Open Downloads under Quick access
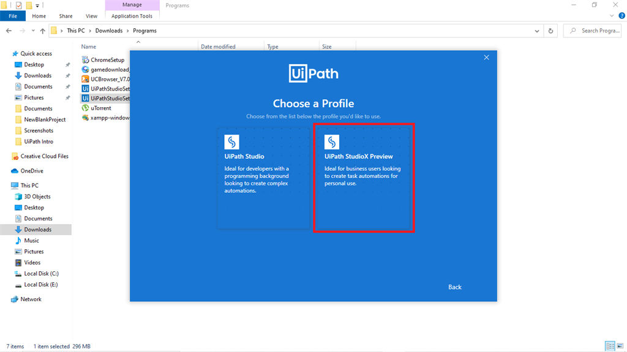Image resolution: width=627 pixels, height=352 pixels. 37,75
